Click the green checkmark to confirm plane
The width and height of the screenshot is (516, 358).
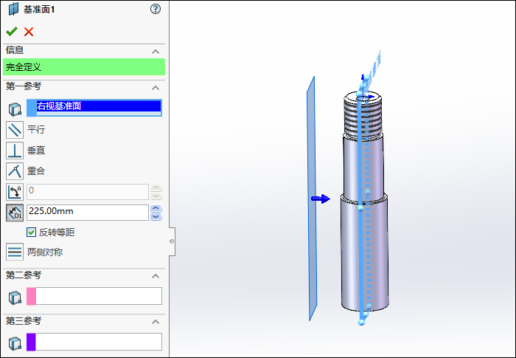[11, 32]
